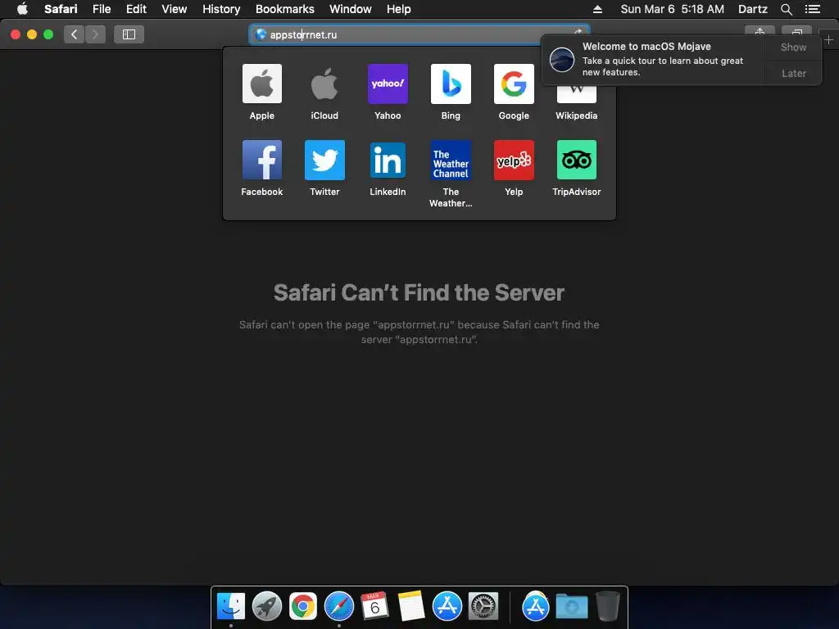Open the Dartz user menu
Image resolution: width=839 pixels, height=629 pixels.
coord(752,9)
